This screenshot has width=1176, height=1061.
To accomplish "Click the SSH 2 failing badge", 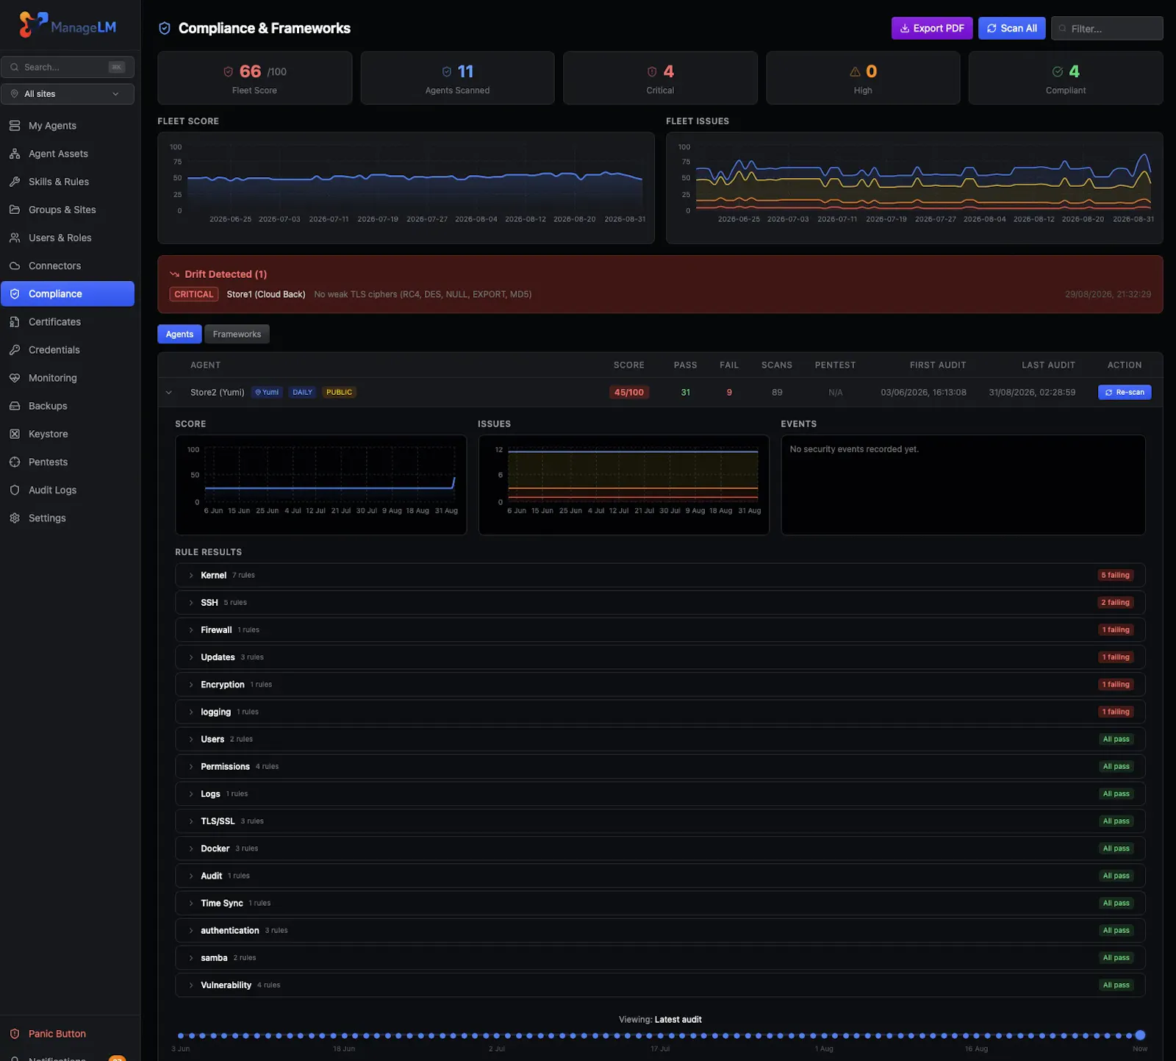I will click(1116, 603).
